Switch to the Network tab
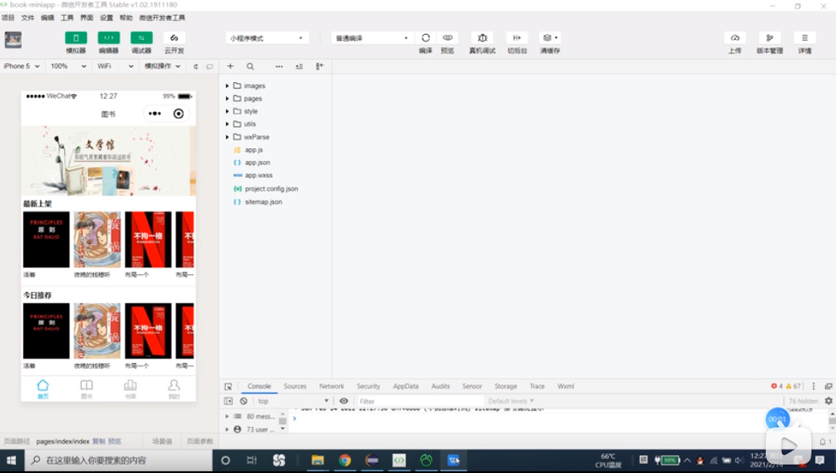 point(332,386)
